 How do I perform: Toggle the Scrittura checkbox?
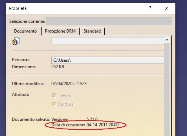coord(53,104)
